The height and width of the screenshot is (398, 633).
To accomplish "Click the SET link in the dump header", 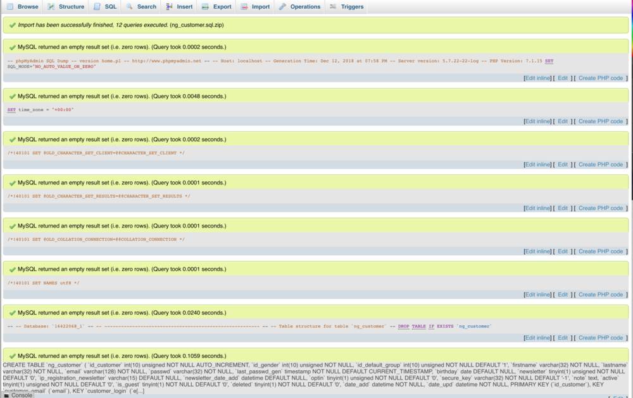I will point(549,61).
